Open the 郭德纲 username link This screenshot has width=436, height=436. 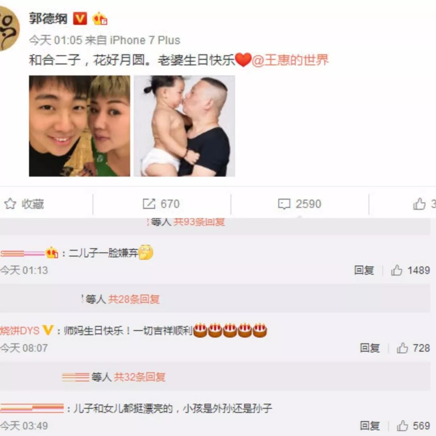(48, 19)
